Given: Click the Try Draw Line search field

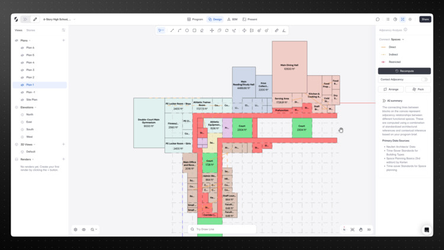Looking at the screenshot, I should point(222,229).
